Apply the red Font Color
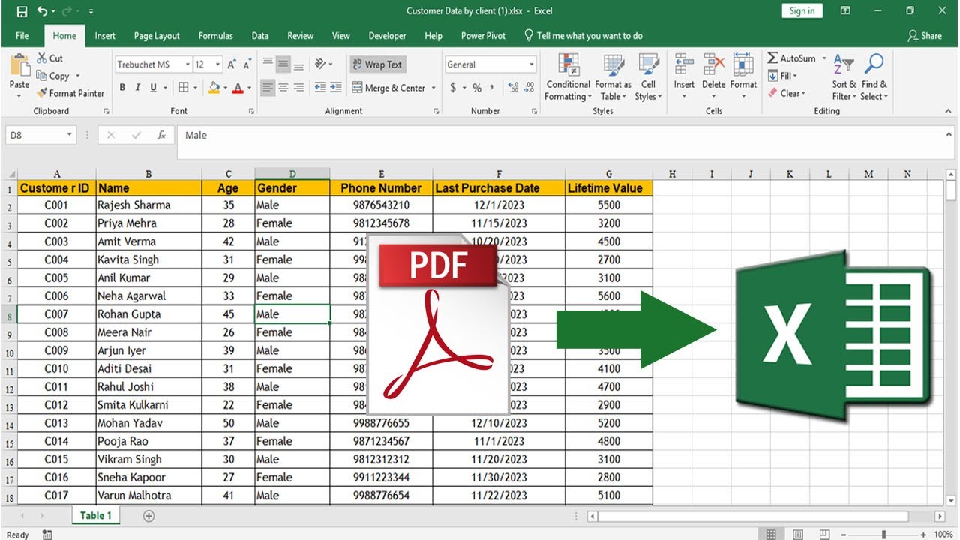The image size is (960, 540). click(x=238, y=88)
